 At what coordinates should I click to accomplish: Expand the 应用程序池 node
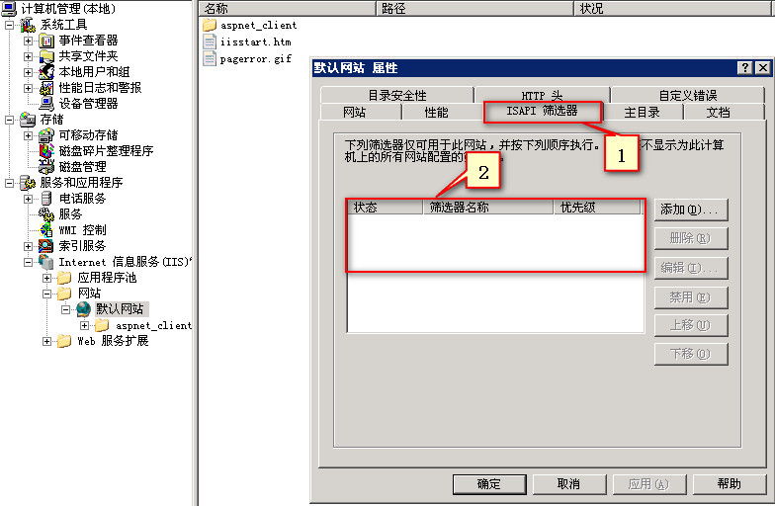[47, 278]
